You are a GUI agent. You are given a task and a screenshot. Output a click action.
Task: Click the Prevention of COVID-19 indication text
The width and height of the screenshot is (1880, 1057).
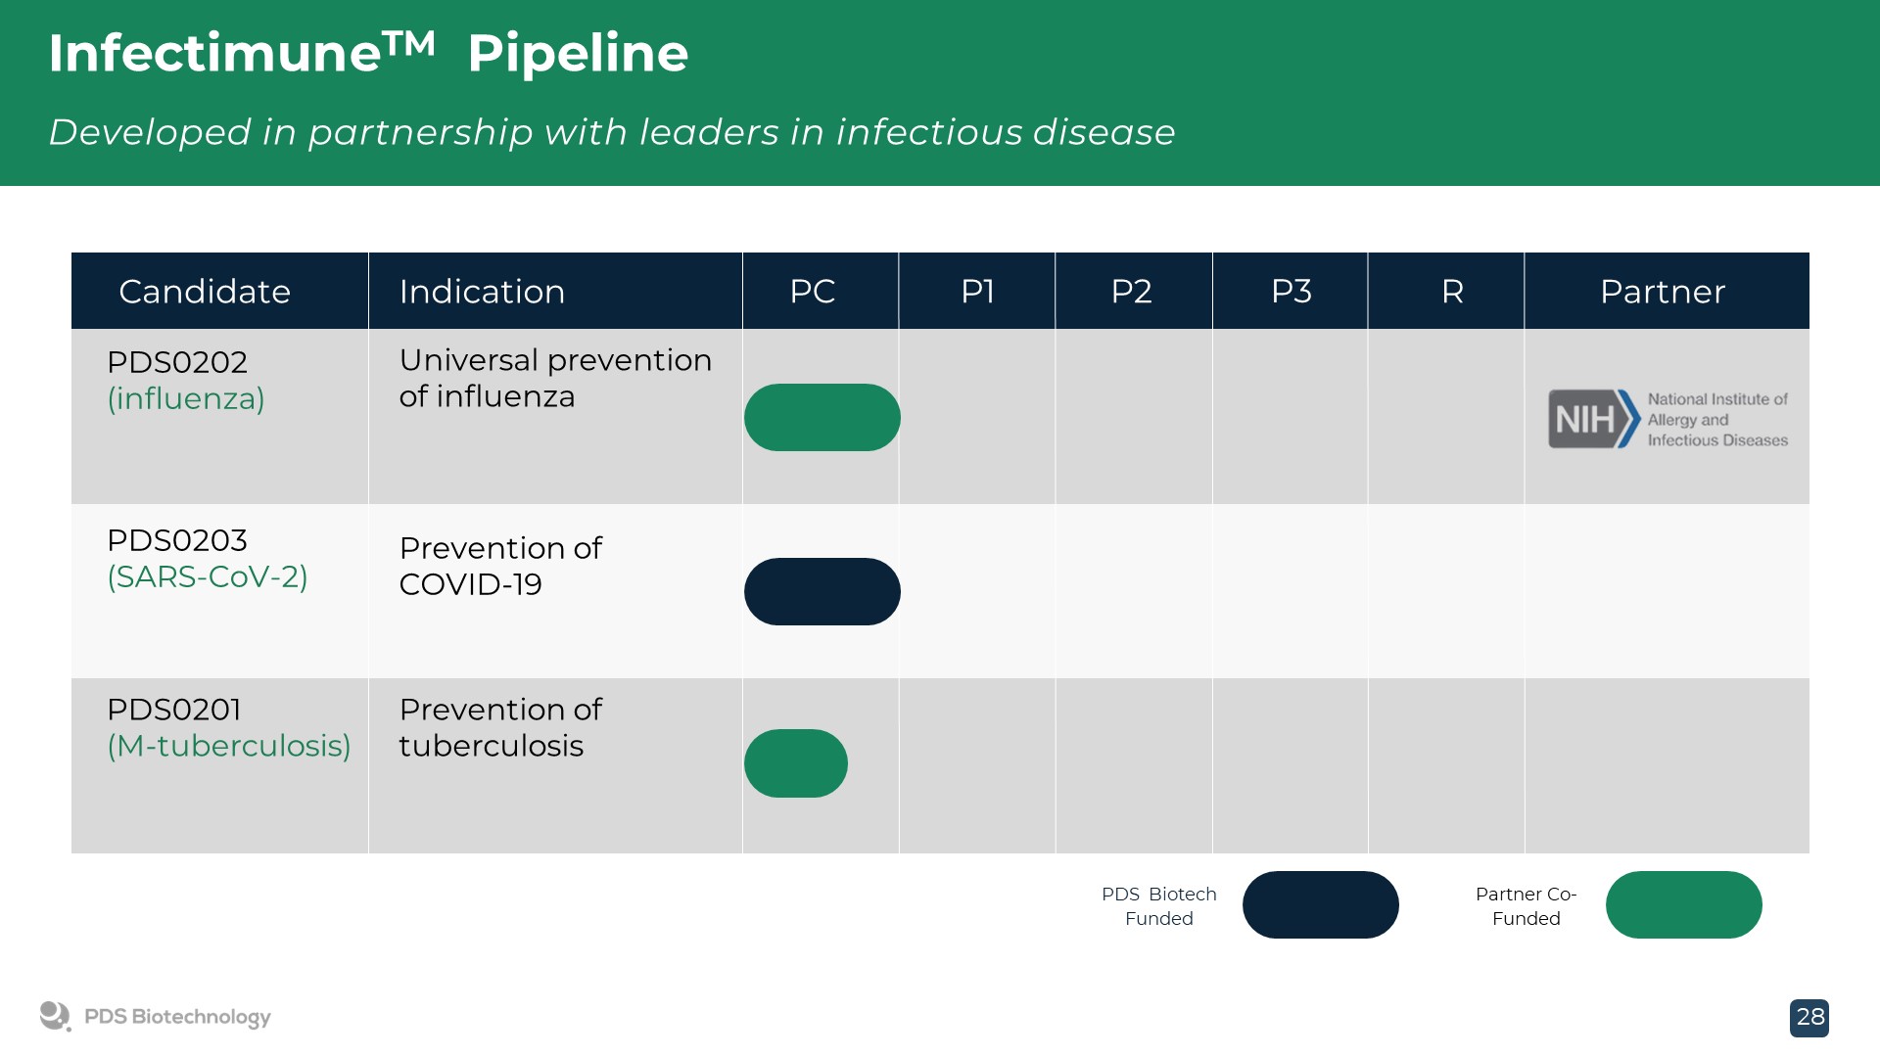coord(500,566)
